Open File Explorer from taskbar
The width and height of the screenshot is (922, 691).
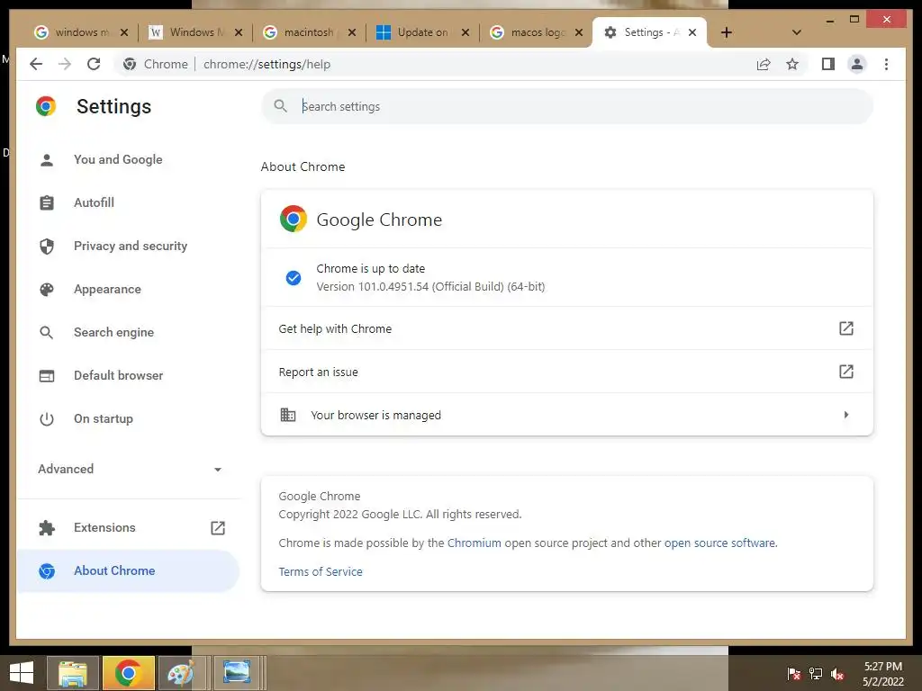pos(73,673)
